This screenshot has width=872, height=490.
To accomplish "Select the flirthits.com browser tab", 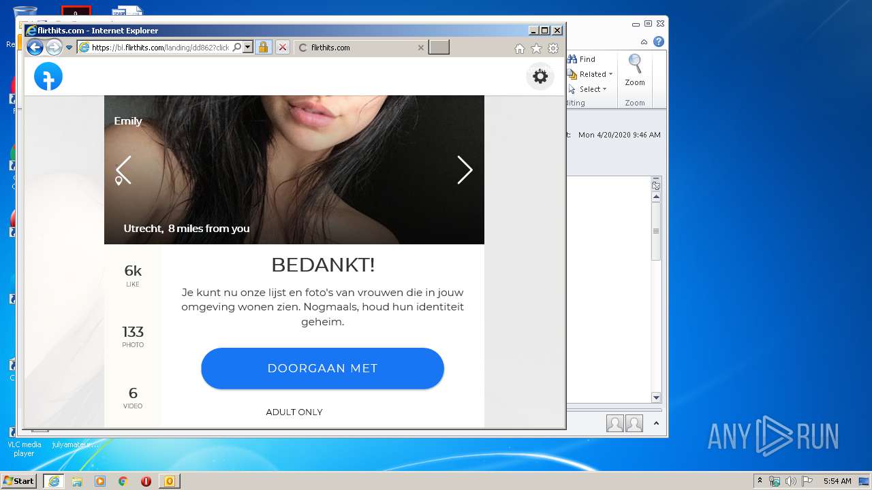I will [x=361, y=48].
